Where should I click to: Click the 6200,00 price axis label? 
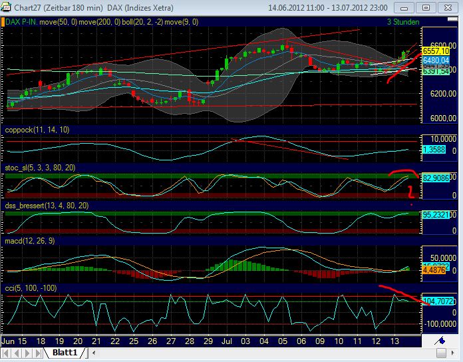click(x=443, y=94)
